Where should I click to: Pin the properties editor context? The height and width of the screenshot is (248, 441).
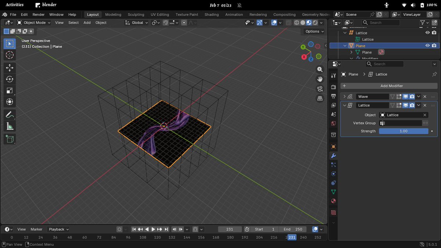click(x=434, y=74)
